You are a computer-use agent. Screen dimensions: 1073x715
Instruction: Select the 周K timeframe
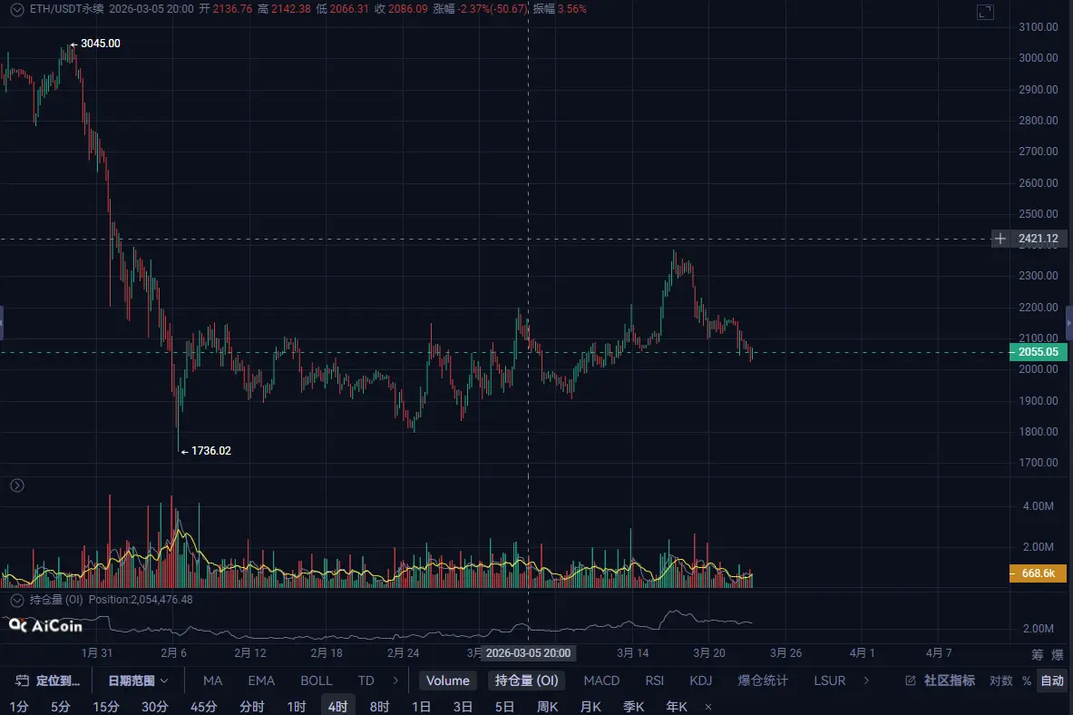548,706
